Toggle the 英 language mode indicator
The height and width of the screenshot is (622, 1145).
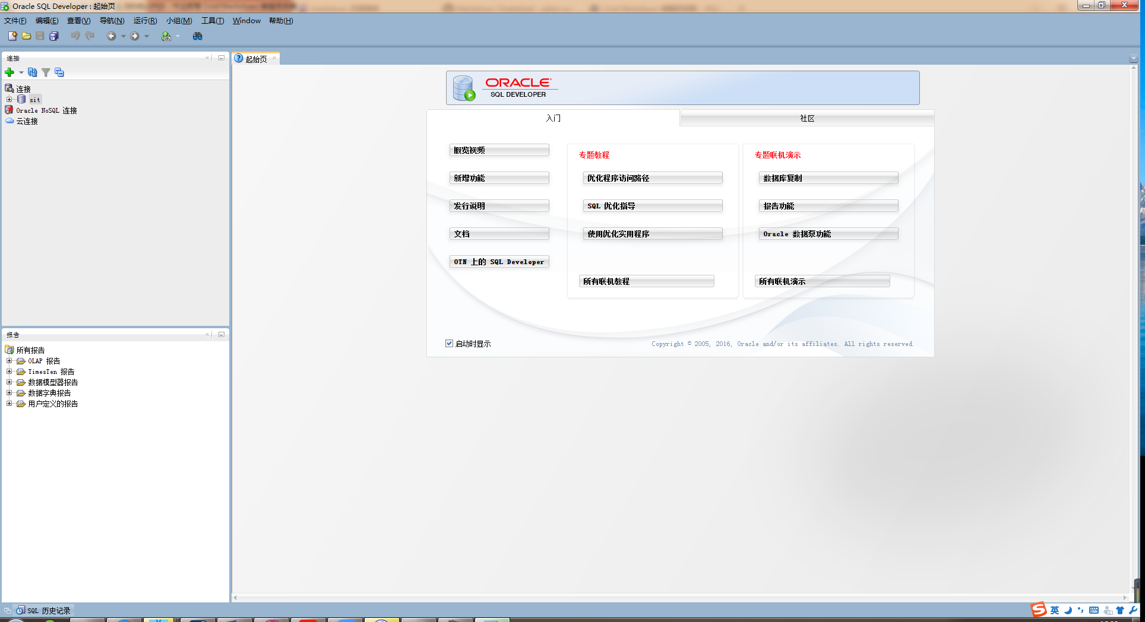click(1055, 610)
